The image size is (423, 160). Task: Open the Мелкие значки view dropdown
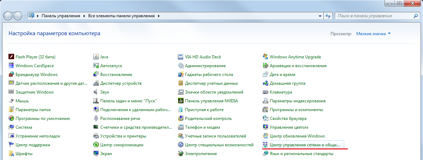tap(373, 34)
